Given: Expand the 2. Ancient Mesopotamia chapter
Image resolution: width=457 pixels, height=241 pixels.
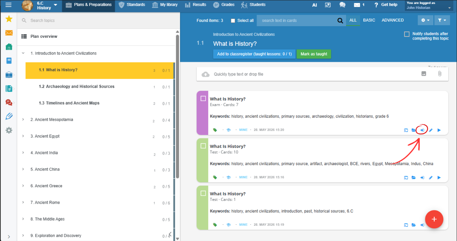Looking at the screenshot, I should (x=23, y=119).
